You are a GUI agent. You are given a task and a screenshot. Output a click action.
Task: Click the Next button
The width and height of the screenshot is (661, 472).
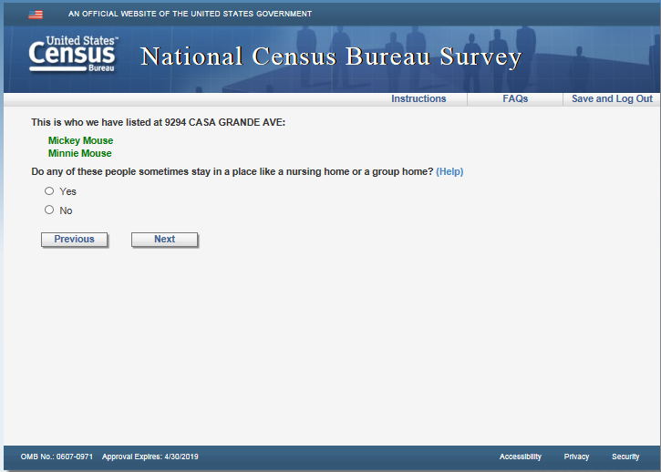tap(164, 240)
